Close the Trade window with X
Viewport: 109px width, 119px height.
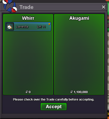click(x=103, y=7)
